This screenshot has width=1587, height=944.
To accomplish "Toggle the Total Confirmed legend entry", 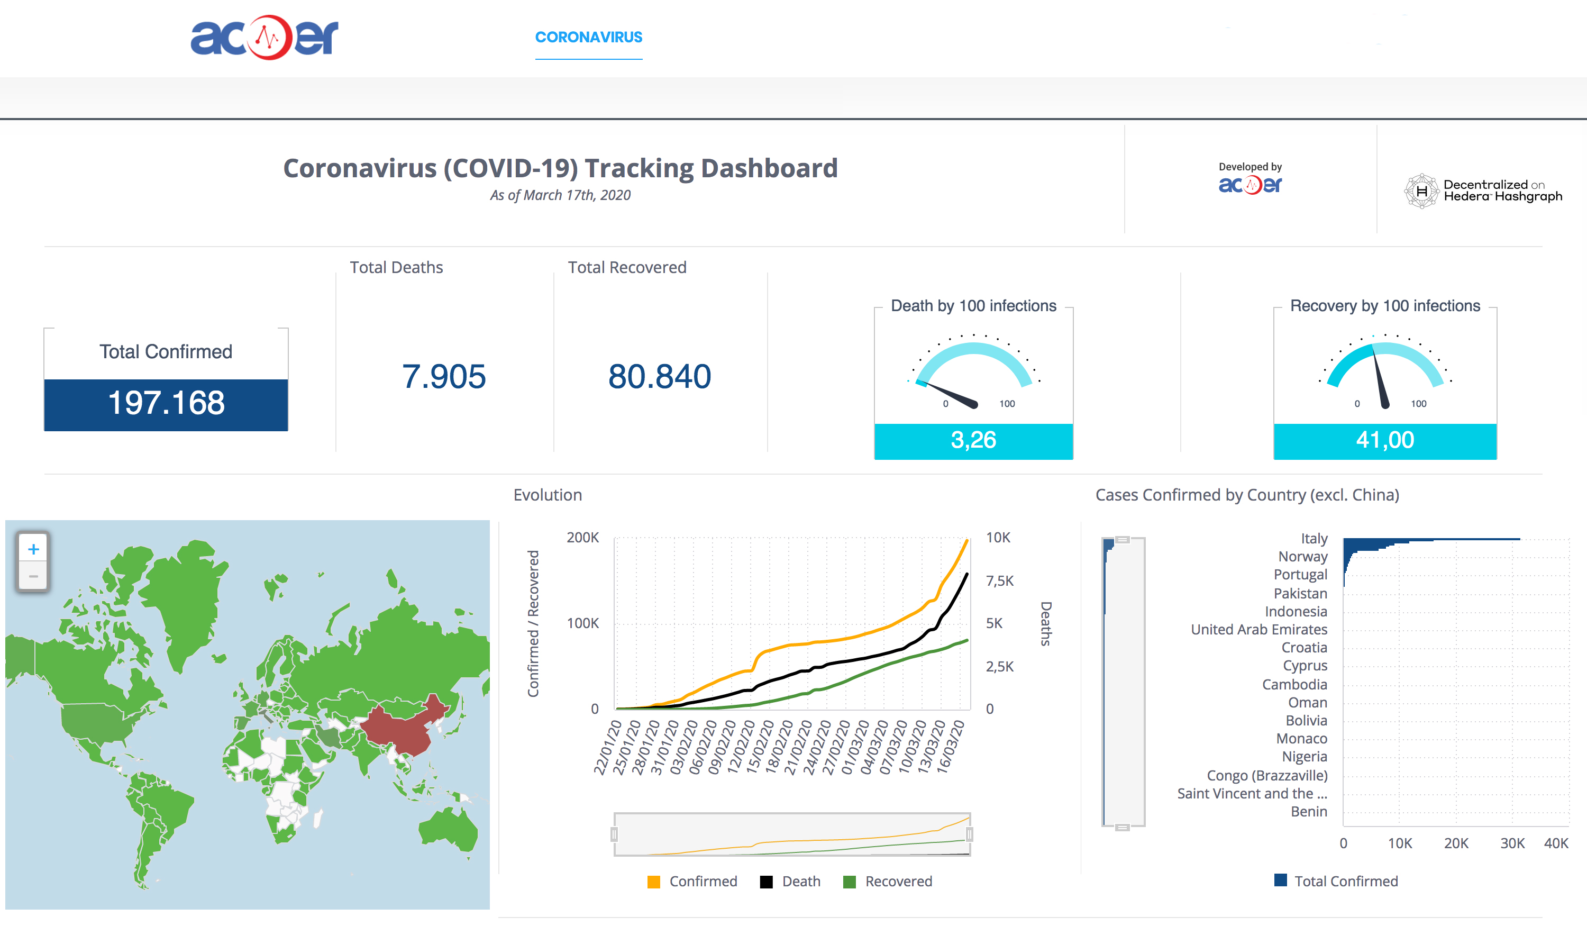I will (1336, 881).
